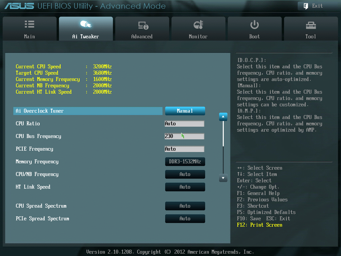Image resolution: width=341 pixels, height=256 pixels.
Task: Open the Advanced tab label
Action: 142,37
